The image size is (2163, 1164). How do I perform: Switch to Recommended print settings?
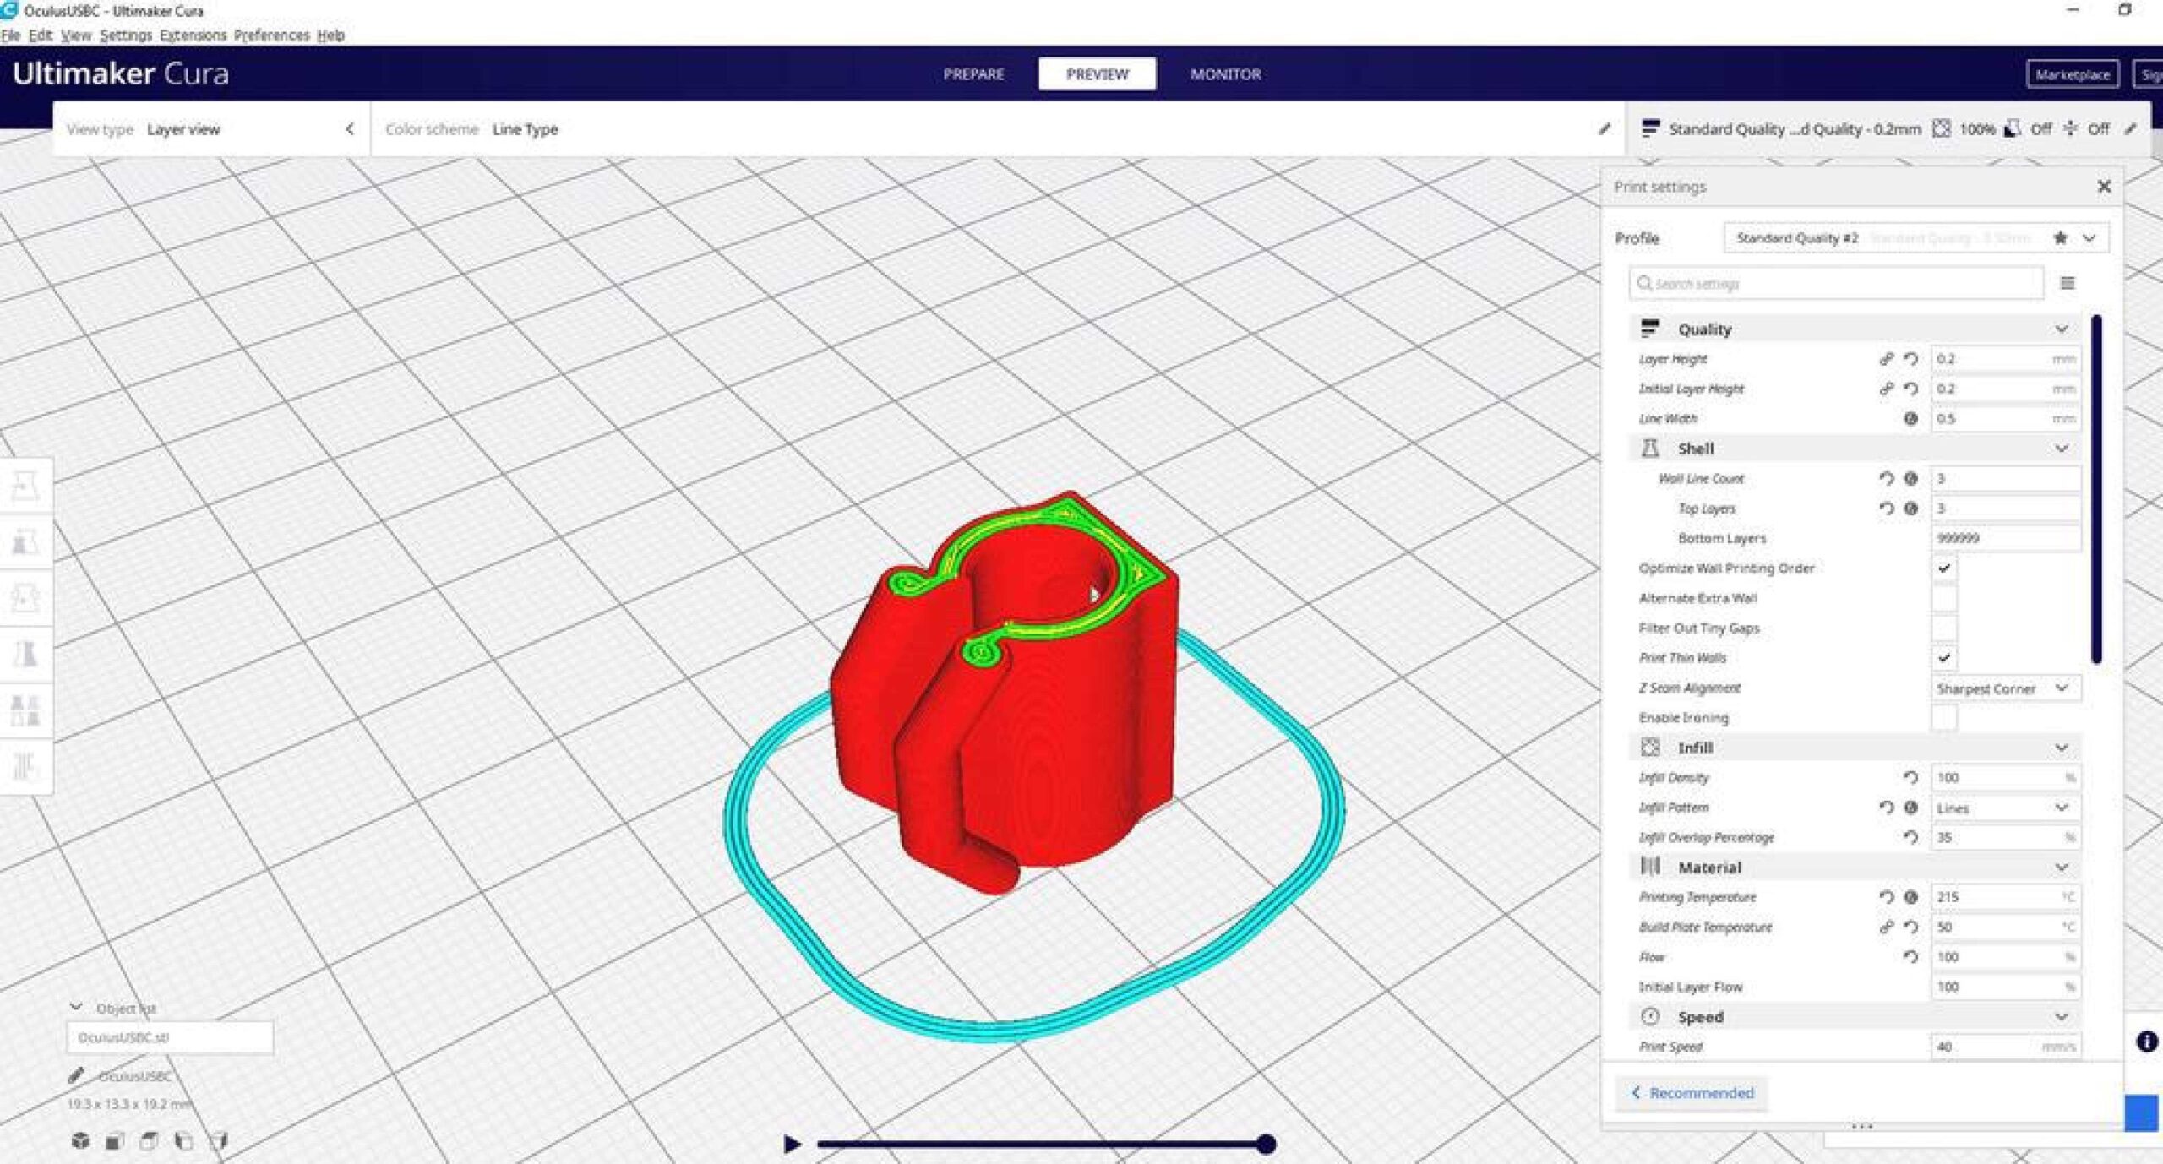(x=1692, y=1093)
